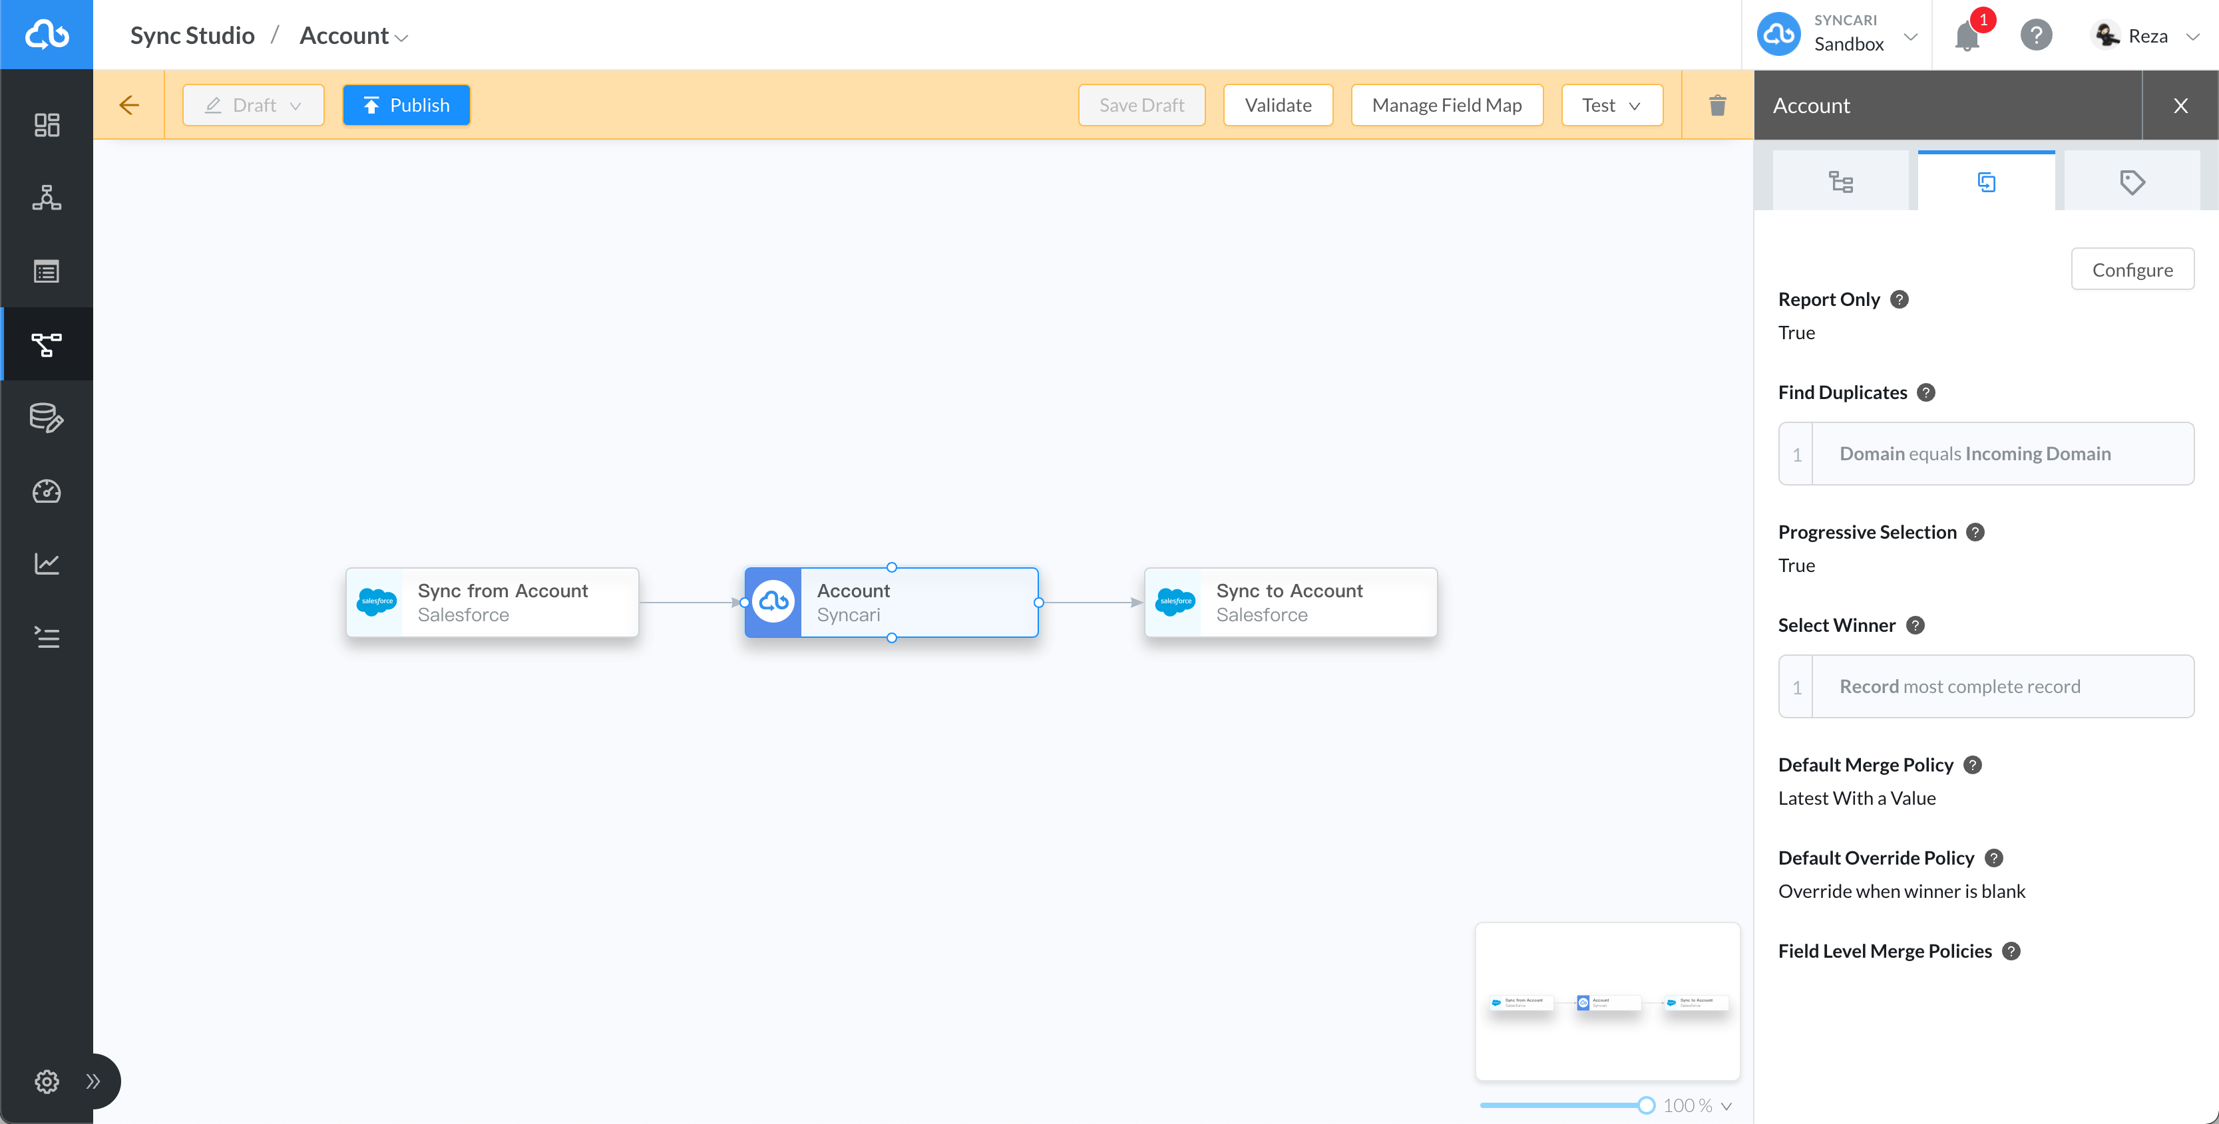Open the settings gear at the bottom of the sidebar
Screen dimensions: 2219x1124
tap(47, 1081)
